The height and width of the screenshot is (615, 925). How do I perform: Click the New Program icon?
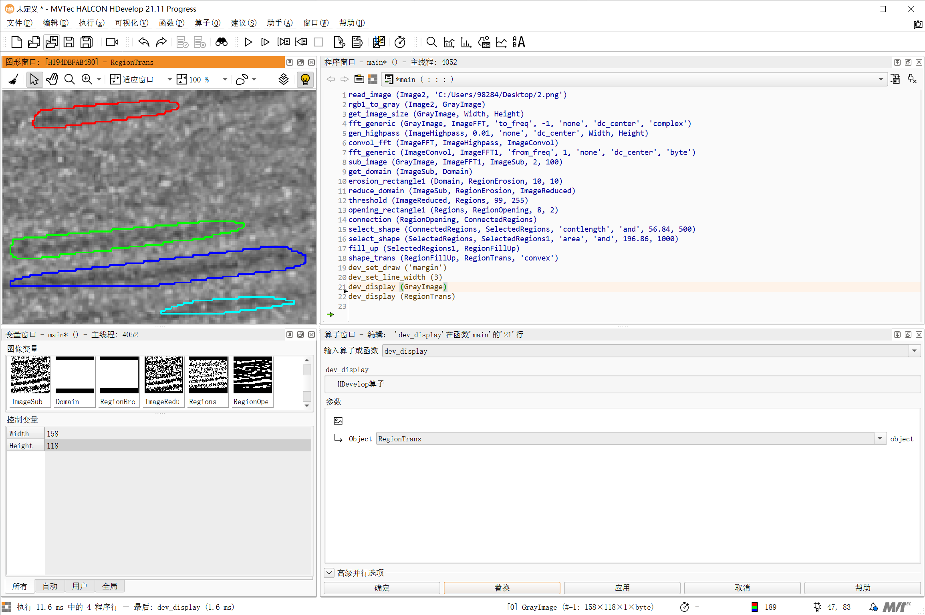(17, 42)
